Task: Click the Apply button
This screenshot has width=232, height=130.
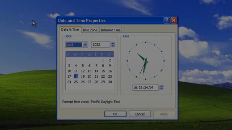Action: click(164, 114)
